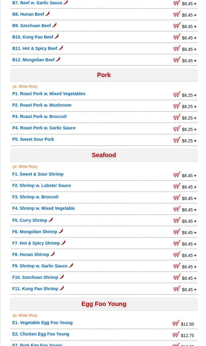Image resolution: width=206 pixels, height=346 pixels.
Task: Add Curry Shrimp to the cart
Action: point(177,220)
